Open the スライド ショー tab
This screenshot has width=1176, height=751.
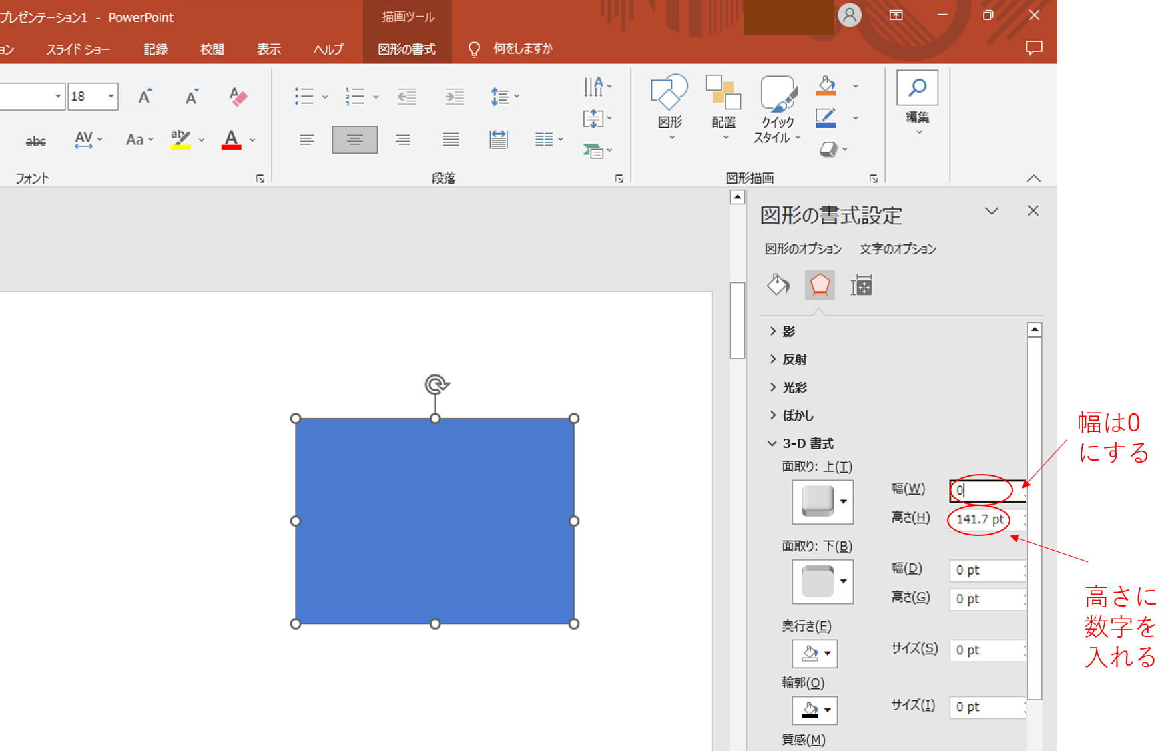[x=78, y=49]
